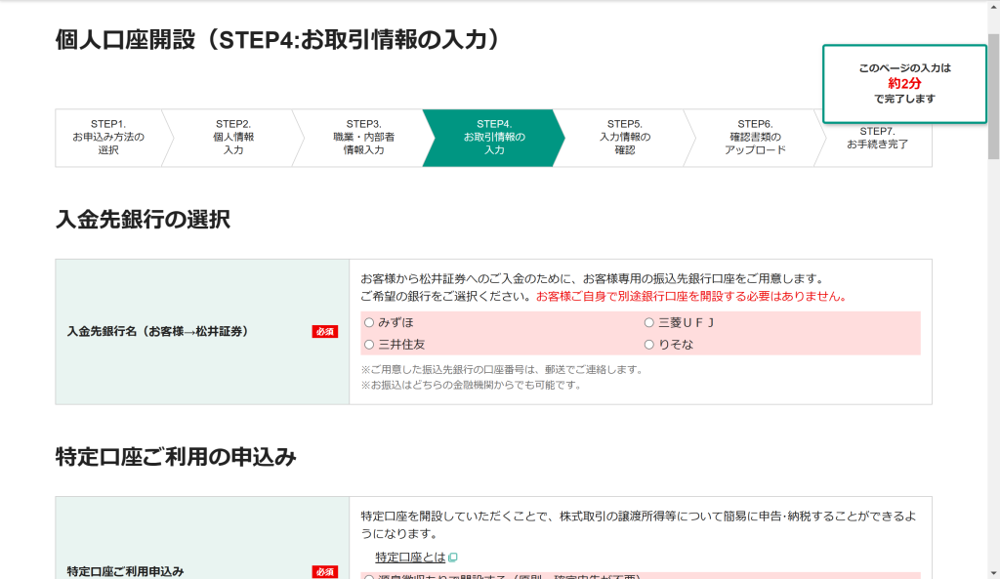The height and width of the screenshot is (579, 1000).
Task: Go to STEP3 職業・内部者情報入力
Action: pyautogui.click(x=362, y=138)
